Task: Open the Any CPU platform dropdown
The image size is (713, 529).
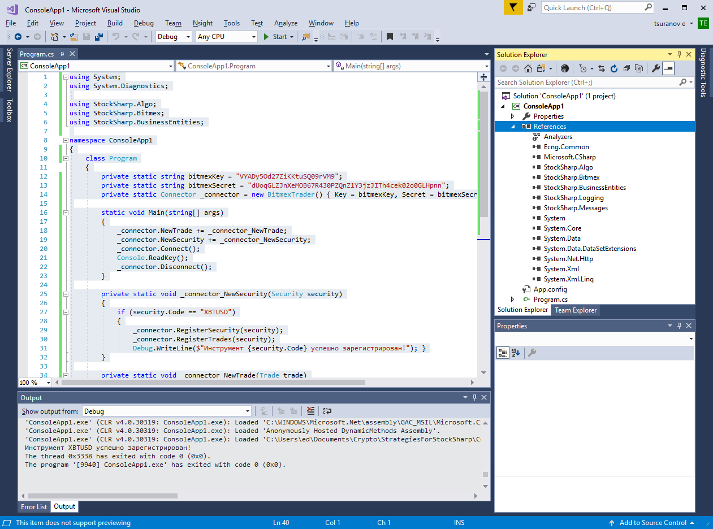Action: tap(227, 37)
